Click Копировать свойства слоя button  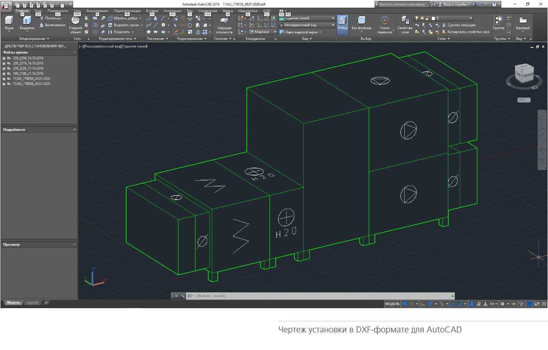pyautogui.click(x=468, y=32)
